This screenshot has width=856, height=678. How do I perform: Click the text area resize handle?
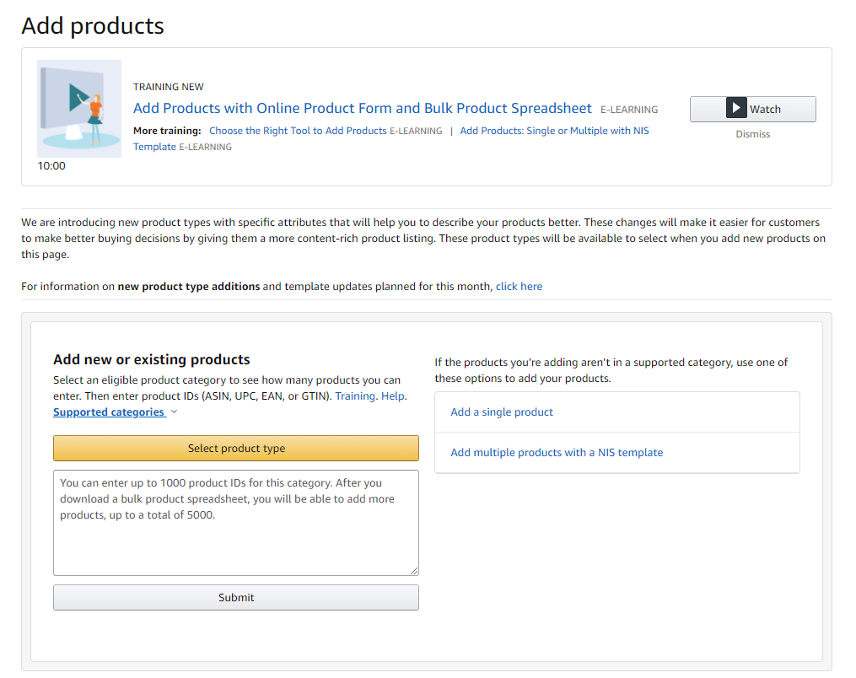pos(415,571)
